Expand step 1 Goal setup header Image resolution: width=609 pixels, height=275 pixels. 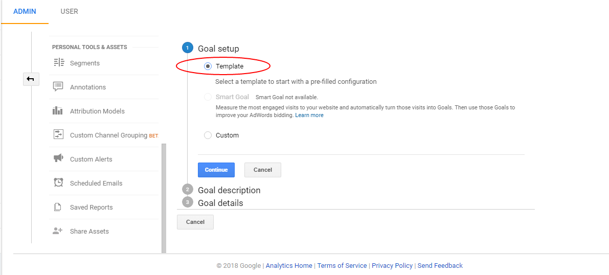pyautogui.click(x=219, y=49)
